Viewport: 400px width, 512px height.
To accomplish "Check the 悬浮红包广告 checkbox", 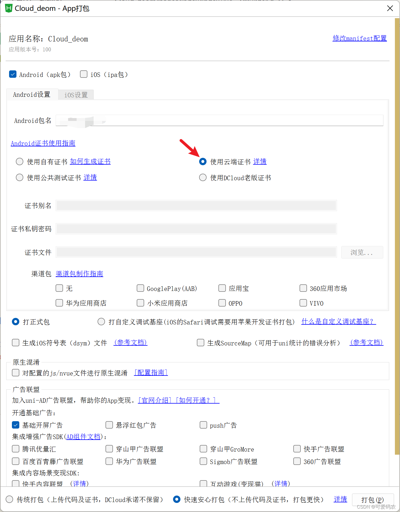I will click(109, 425).
